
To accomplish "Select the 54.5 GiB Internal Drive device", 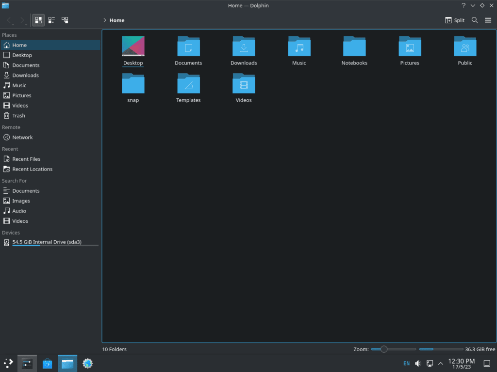I will pyautogui.click(x=46, y=242).
